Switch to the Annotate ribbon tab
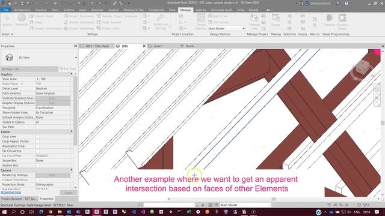The image size is (385, 216). [97, 10]
